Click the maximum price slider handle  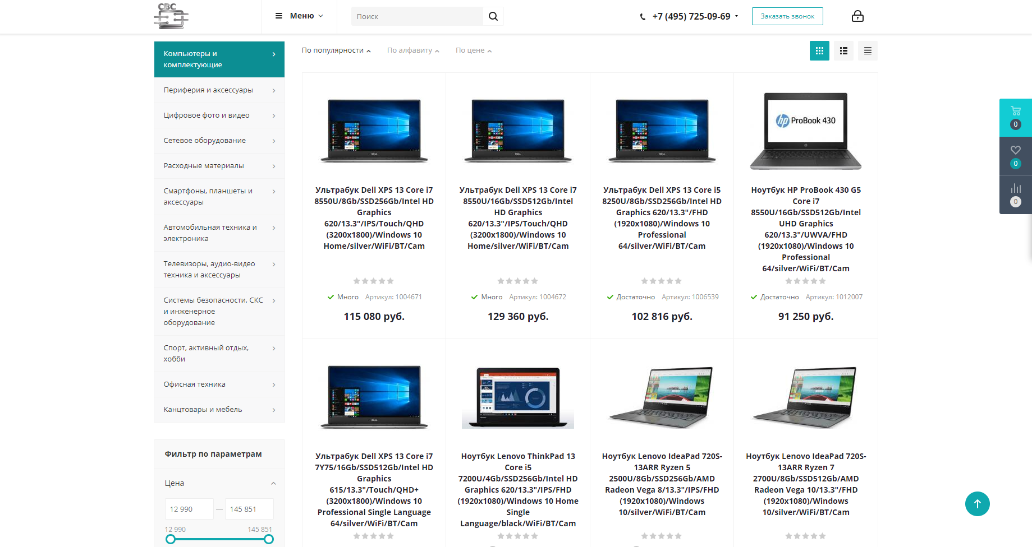(269, 539)
